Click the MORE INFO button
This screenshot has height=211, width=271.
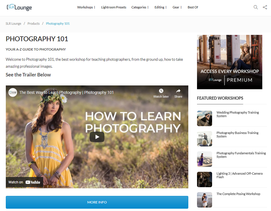(x=97, y=202)
